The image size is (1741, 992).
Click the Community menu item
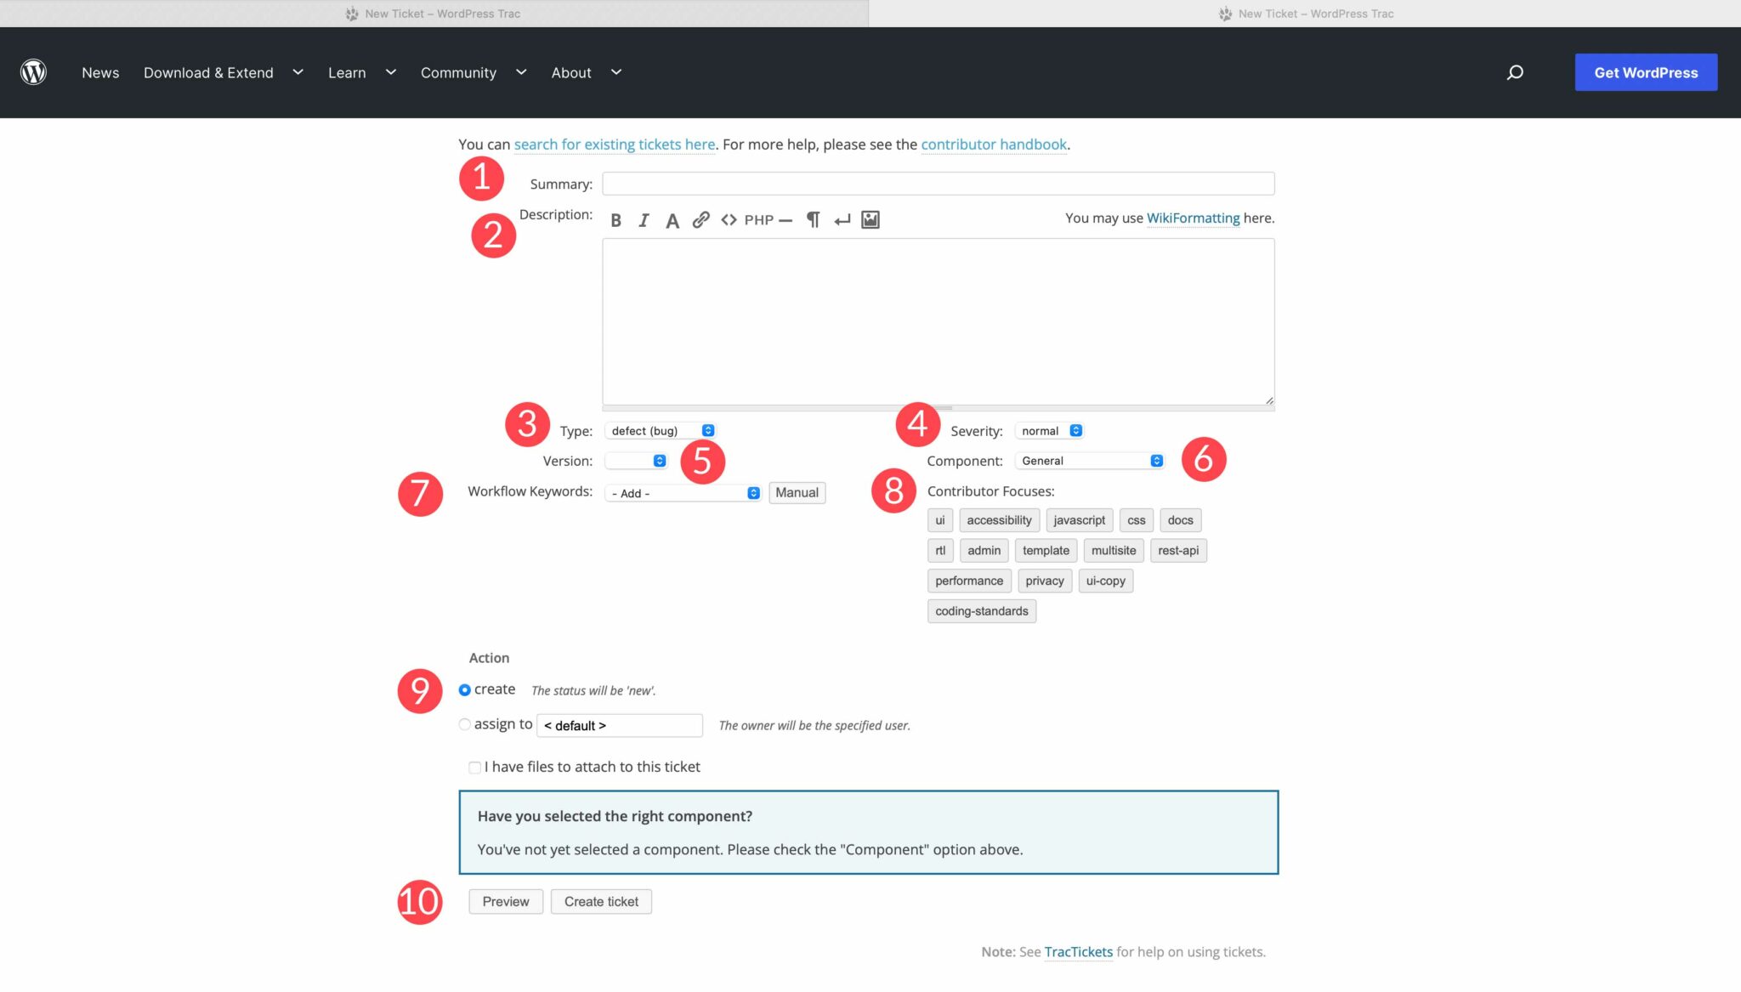click(x=458, y=71)
